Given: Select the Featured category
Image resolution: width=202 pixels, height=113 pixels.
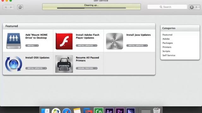Looking at the screenshot, I should point(167,35).
